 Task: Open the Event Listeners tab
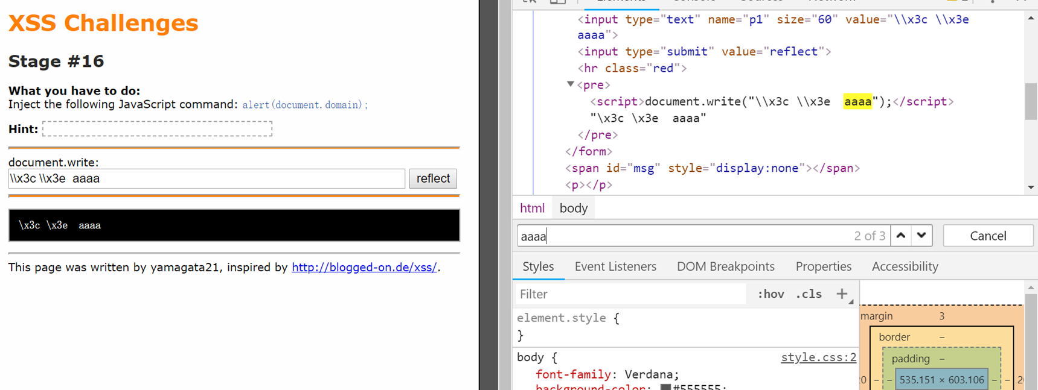click(615, 266)
